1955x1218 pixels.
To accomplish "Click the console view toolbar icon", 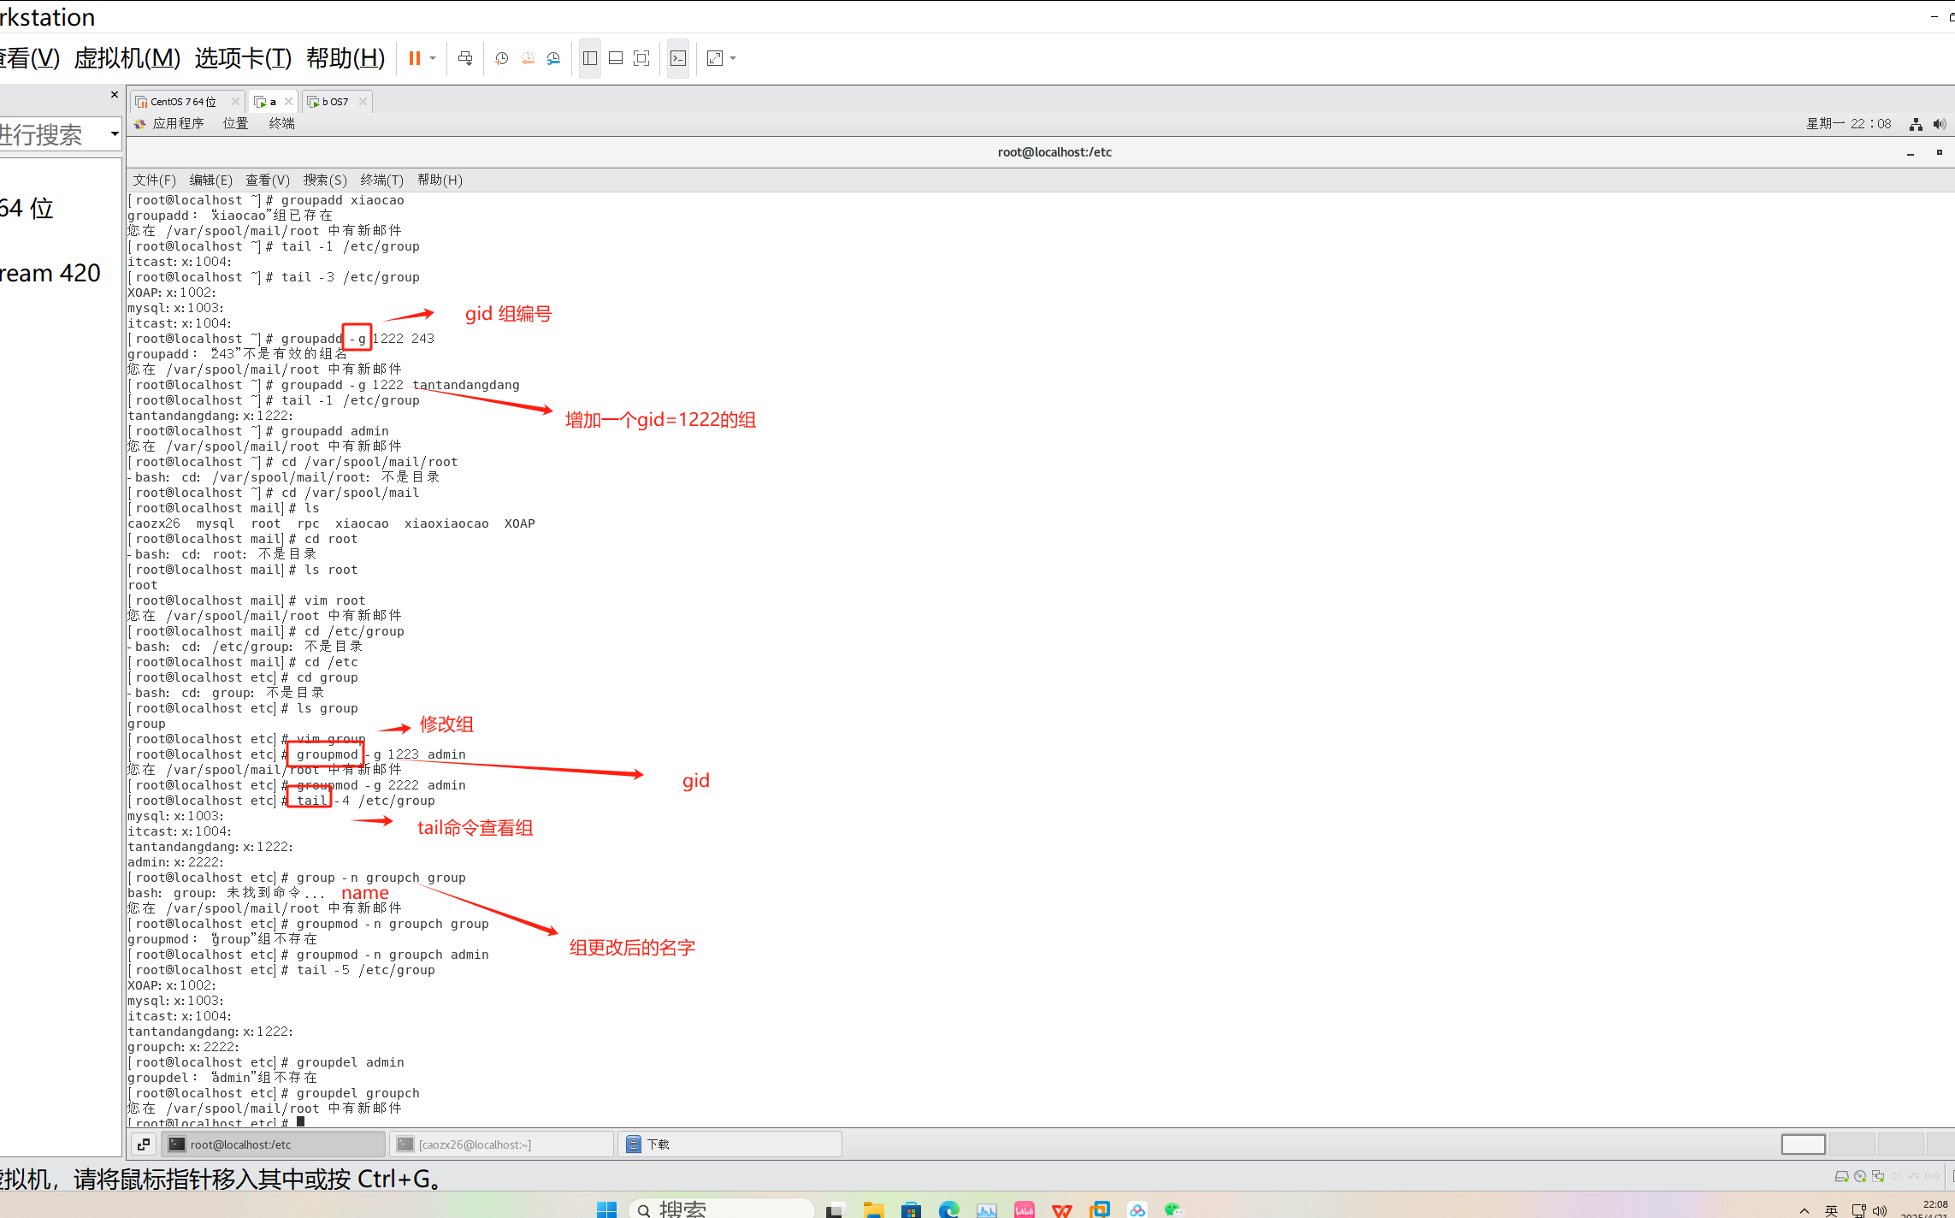I will tap(678, 58).
